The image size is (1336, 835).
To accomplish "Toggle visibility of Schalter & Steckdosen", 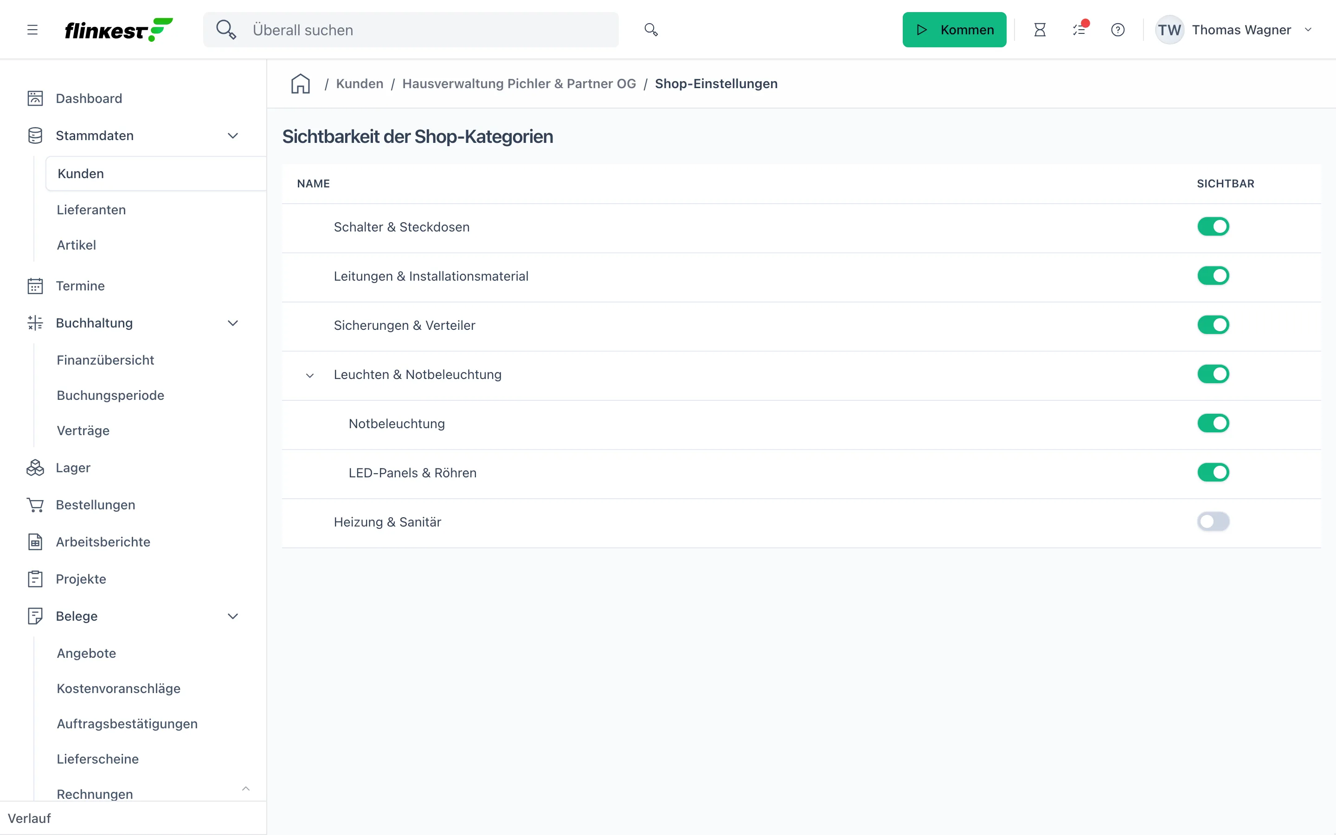I will tap(1213, 226).
